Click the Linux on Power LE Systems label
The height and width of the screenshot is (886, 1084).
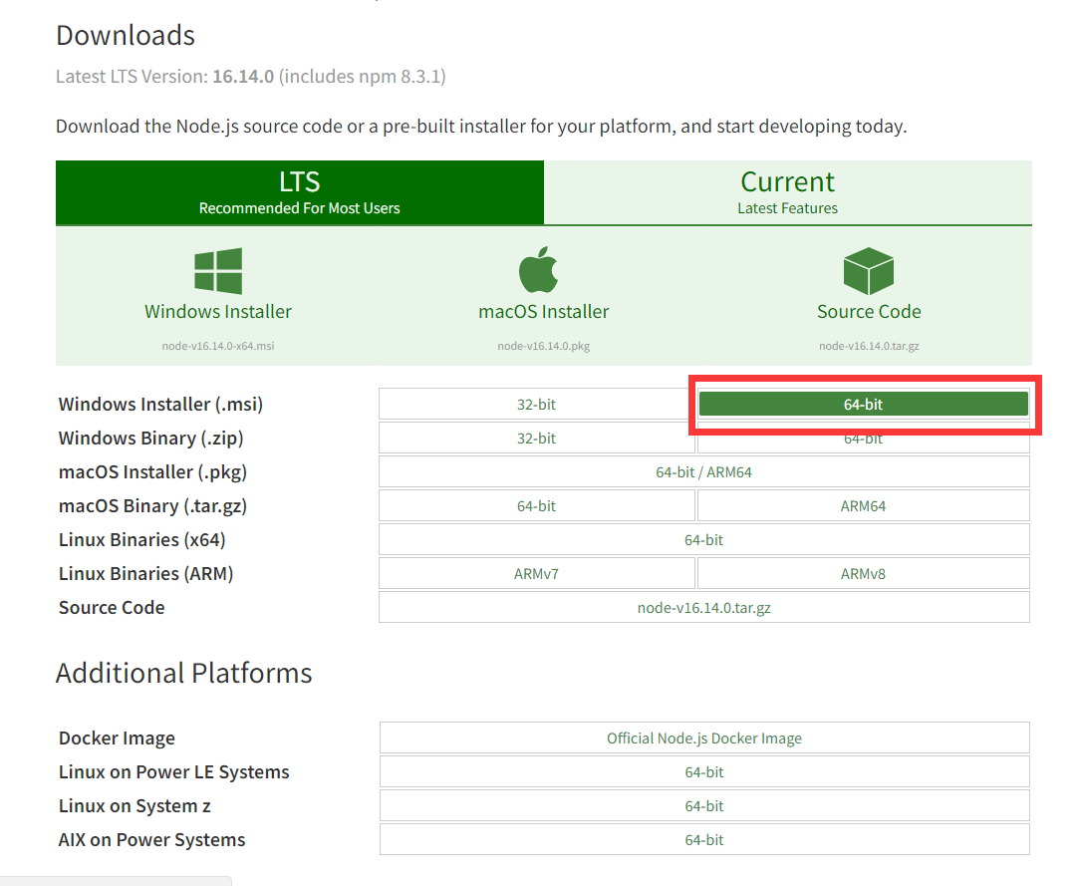click(174, 771)
